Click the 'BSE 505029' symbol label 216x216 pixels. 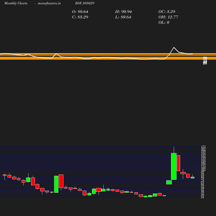(85, 3)
